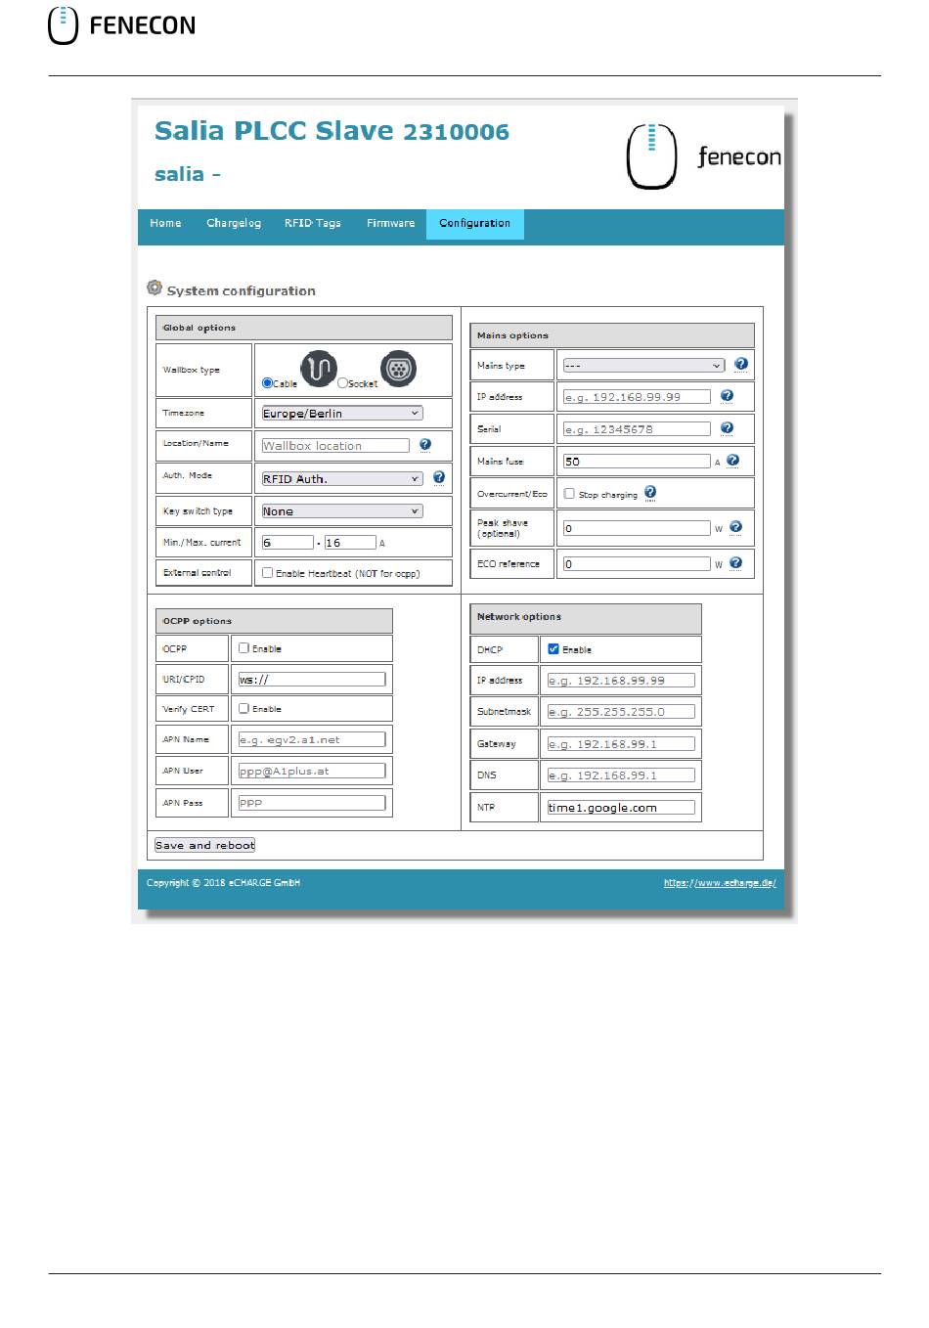This screenshot has height=1328, width=929.
Task: Open help icon for Overcurrent/Eco
Action: tap(650, 492)
